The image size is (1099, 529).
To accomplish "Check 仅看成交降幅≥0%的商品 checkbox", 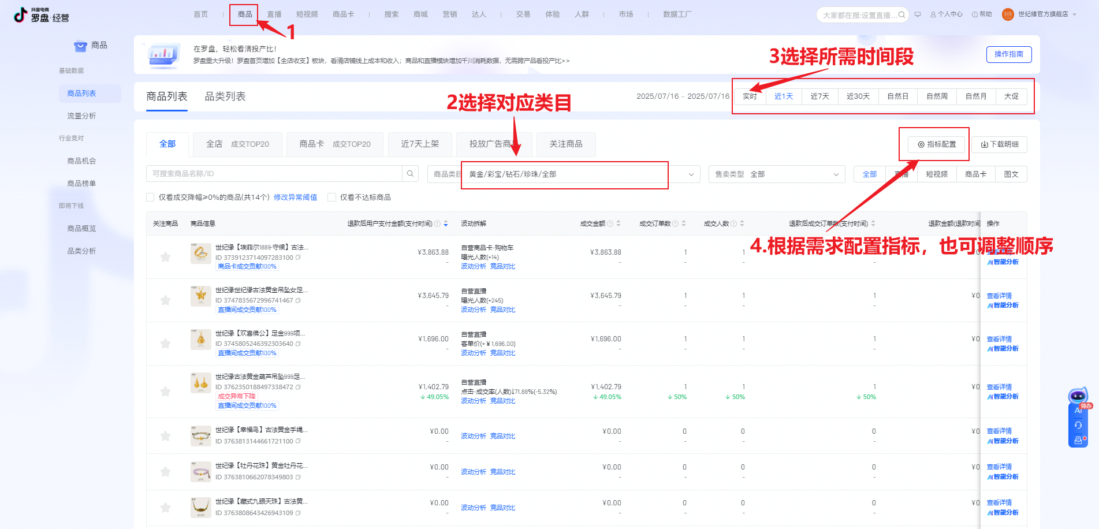I will (x=150, y=198).
